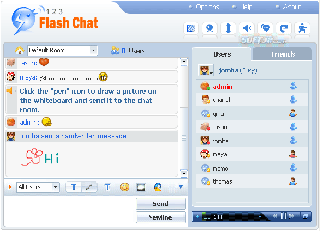Click the home icon beside Default Room
320x231 pixels.
[20, 50]
